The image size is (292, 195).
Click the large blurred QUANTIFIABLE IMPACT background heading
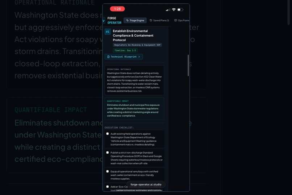click(51, 110)
